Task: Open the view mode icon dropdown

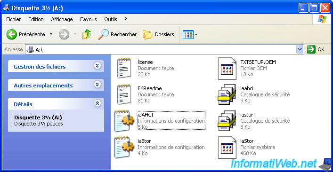Action: click(190, 34)
